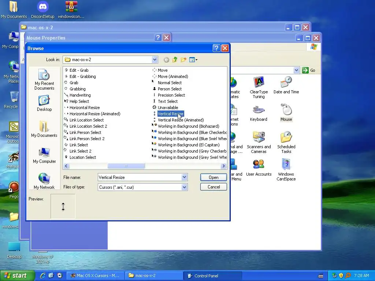The image size is (375, 281).
Task: Select Vertical Resize (Animated) file
Action: (178, 120)
